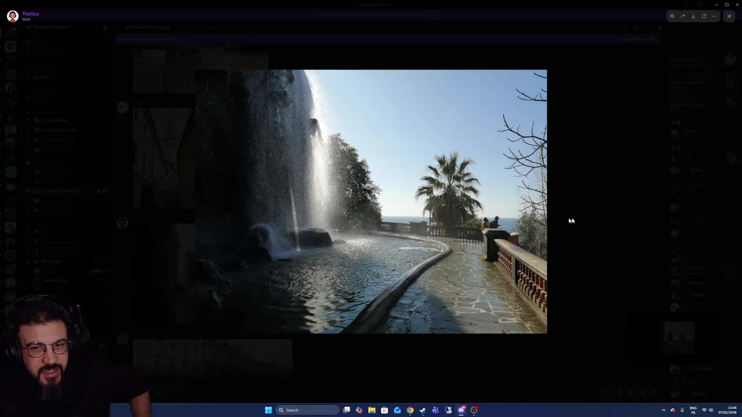Open the clock showing 15:46

click(728, 410)
